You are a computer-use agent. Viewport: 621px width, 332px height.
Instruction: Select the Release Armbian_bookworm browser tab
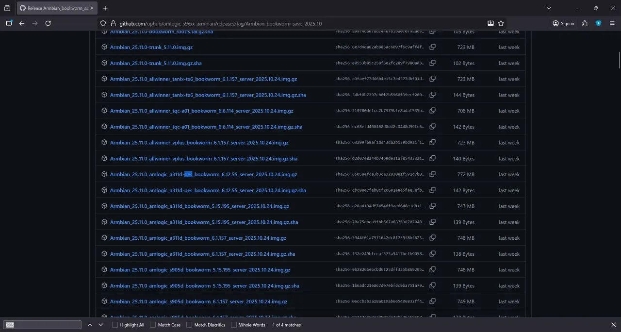(57, 8)
